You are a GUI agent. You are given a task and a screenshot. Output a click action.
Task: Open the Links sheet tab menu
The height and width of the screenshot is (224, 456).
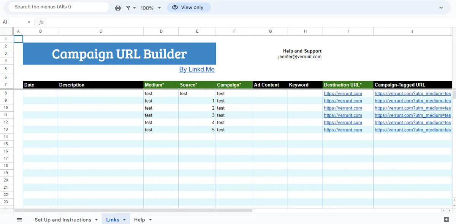point(124,219)
